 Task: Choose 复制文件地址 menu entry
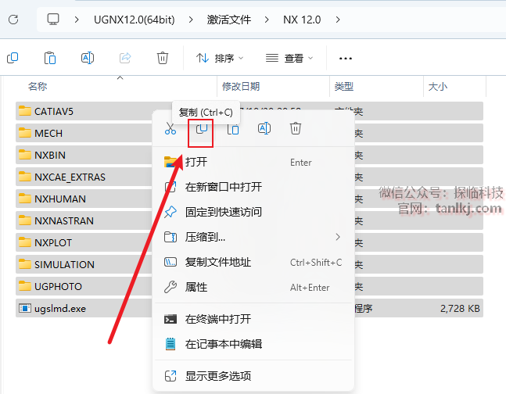[x=253, y=263]
